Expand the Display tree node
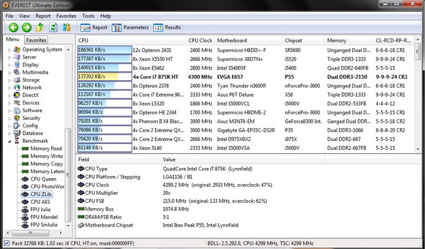This screenshot has height=249, width=425. point(9,65)
